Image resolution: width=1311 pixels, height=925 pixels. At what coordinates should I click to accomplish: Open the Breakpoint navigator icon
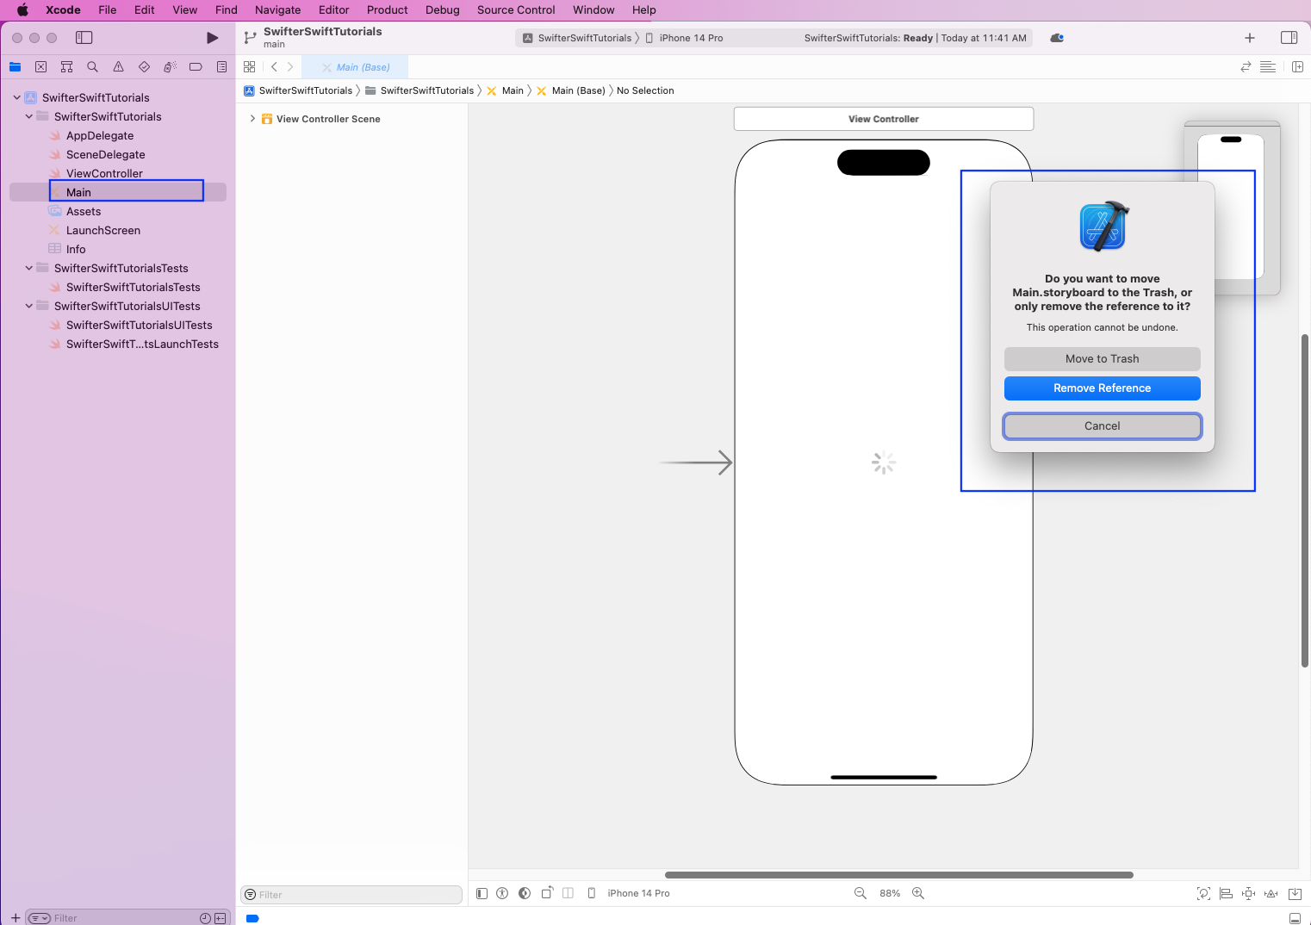tap(196, 67)
